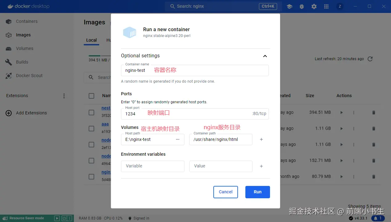
Task: Click Run to start the container
Action: pos(258,192)
